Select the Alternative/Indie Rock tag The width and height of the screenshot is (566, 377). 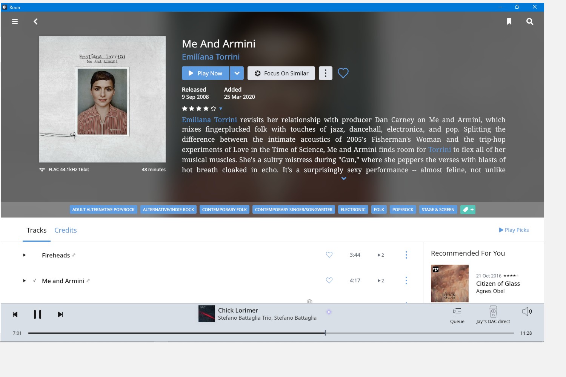[x=168, y=210]
